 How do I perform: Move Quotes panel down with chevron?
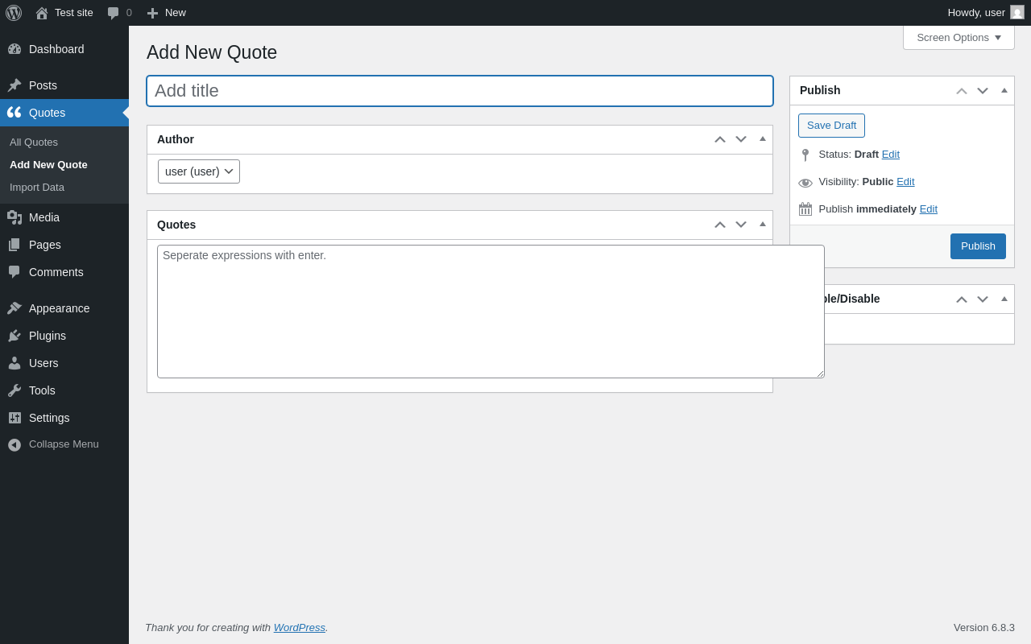(x=741, y=225)
